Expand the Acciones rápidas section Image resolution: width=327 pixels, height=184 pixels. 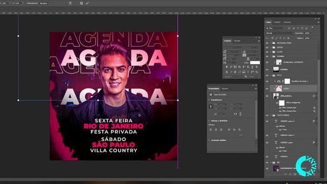209,140
